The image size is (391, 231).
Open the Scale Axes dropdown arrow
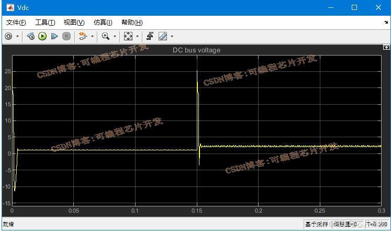coord(137,37)
